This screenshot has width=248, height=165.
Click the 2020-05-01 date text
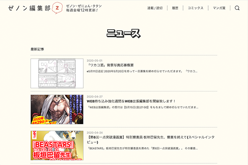(95, 61)
